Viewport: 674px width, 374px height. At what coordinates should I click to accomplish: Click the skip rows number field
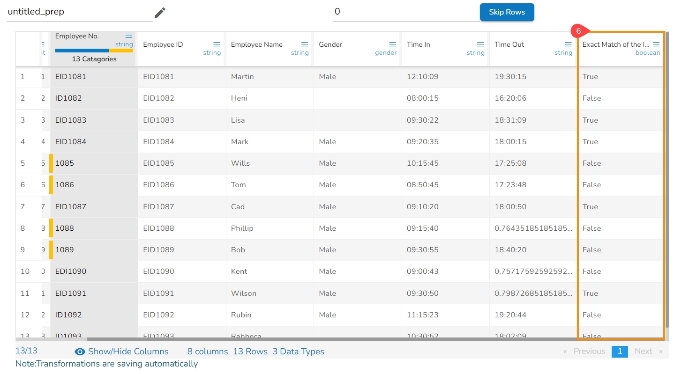(405, 12)
